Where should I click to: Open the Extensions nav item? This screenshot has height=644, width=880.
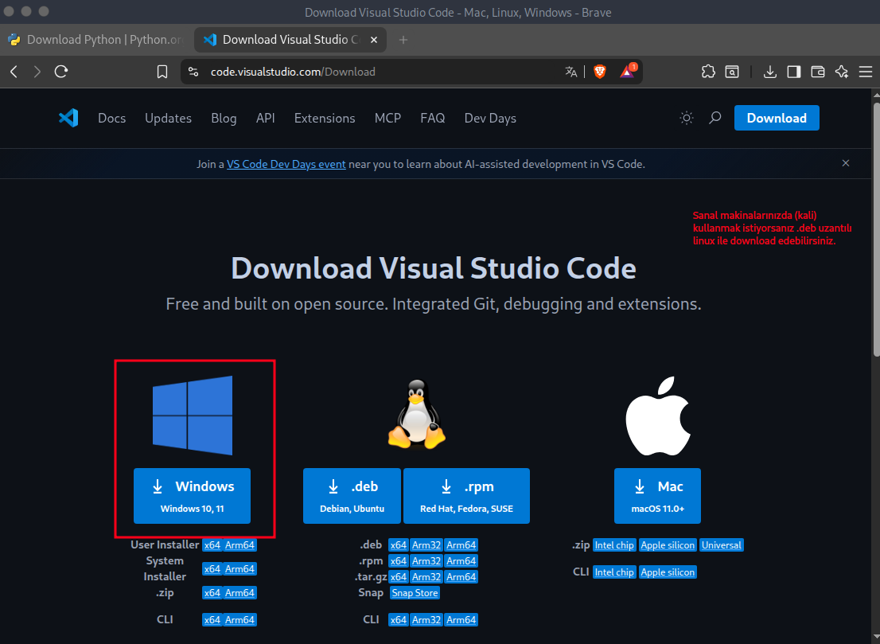325,119
